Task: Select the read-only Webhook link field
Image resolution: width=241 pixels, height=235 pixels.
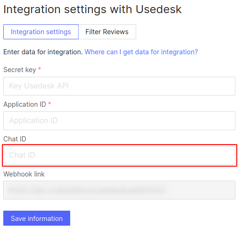Action: 119,190
